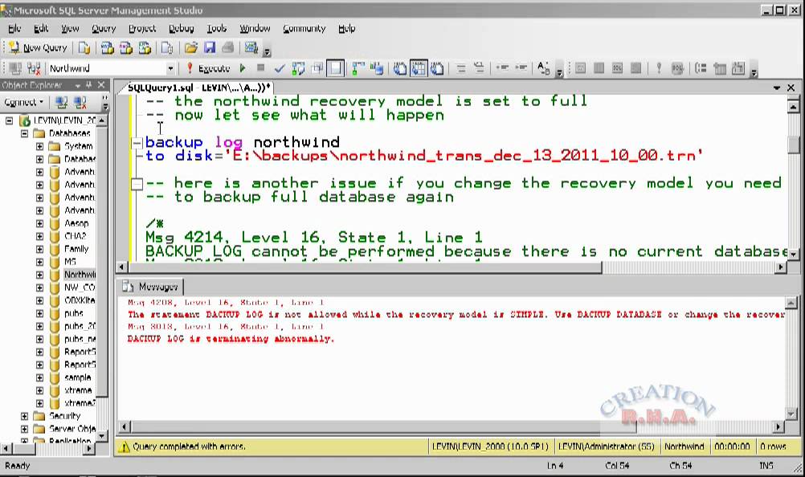Click the Connect toolbar icon beside the Northwind box
Image resolution: width=805 pixels, height=477 pixels.
15,68
